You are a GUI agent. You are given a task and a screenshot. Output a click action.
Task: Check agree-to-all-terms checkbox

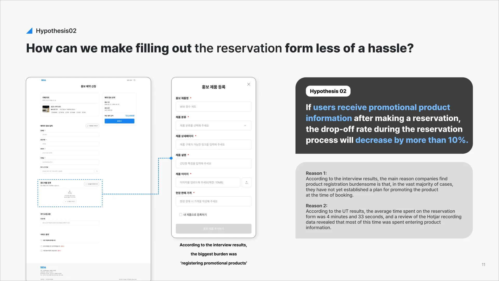tap(42, 240)
